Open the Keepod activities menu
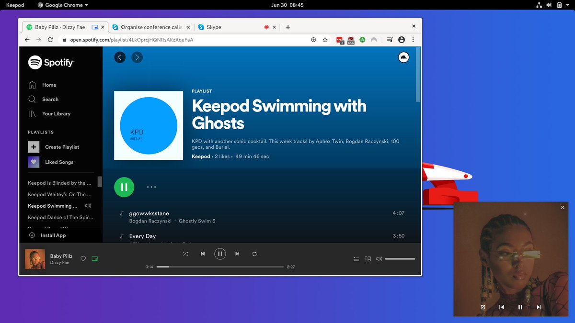The image size is (575, 323). point(15,5)
